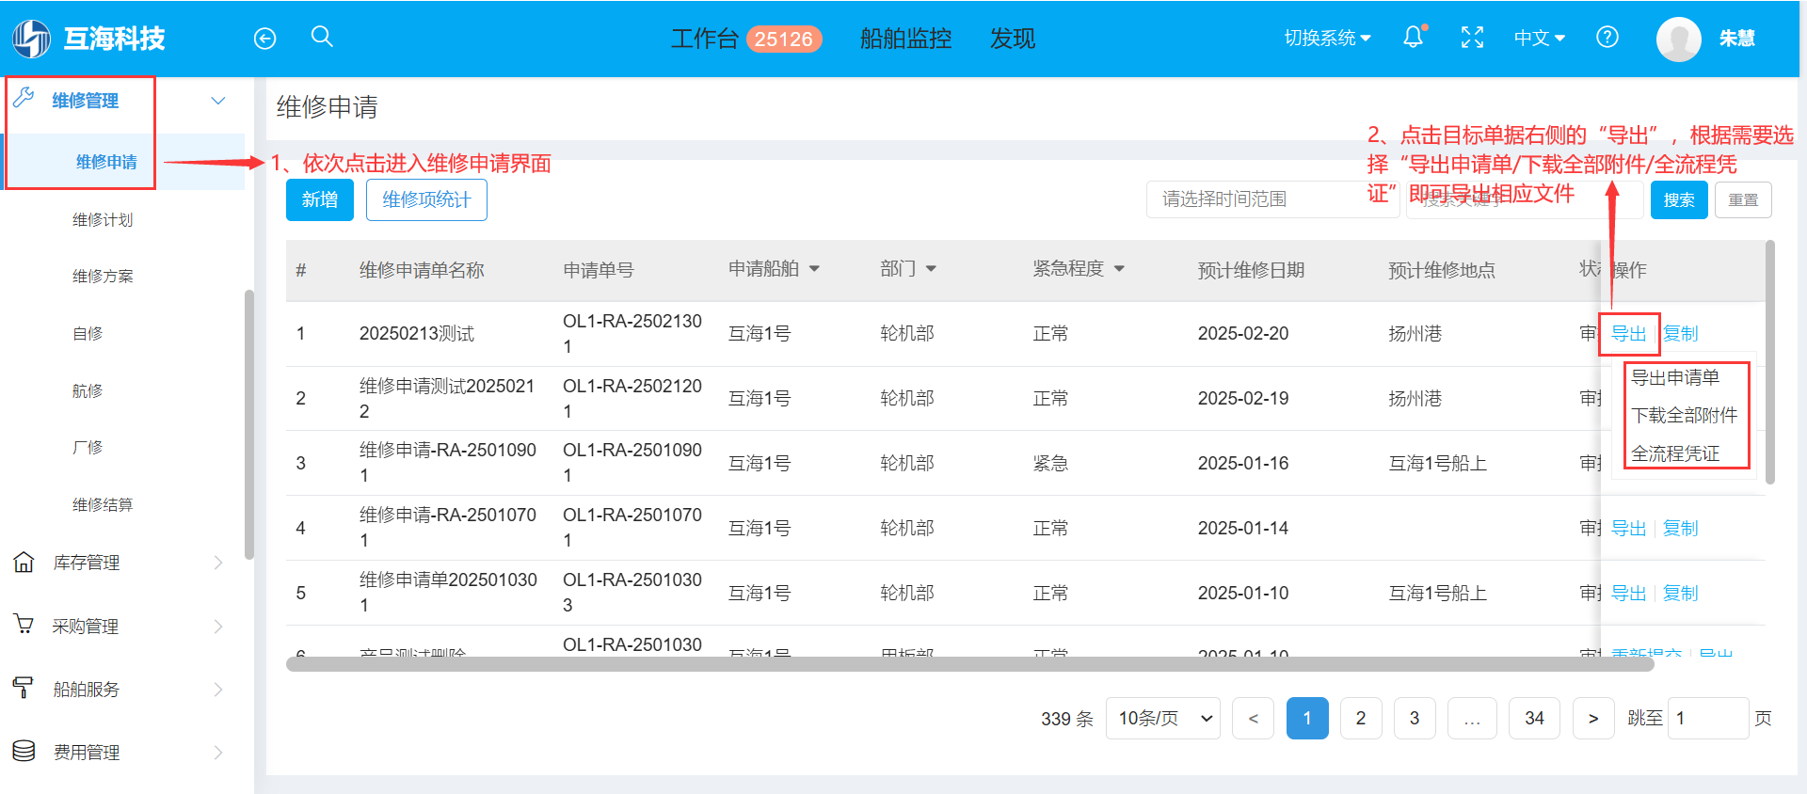The height and width of the screenshot is (794, 1807).
Task: Select page 34 in pagination
Action: tap(1535, 719)
